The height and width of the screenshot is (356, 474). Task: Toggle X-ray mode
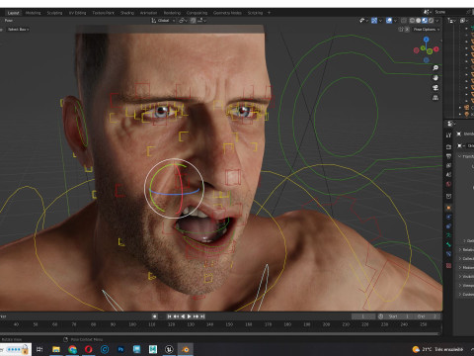[404, 21]
